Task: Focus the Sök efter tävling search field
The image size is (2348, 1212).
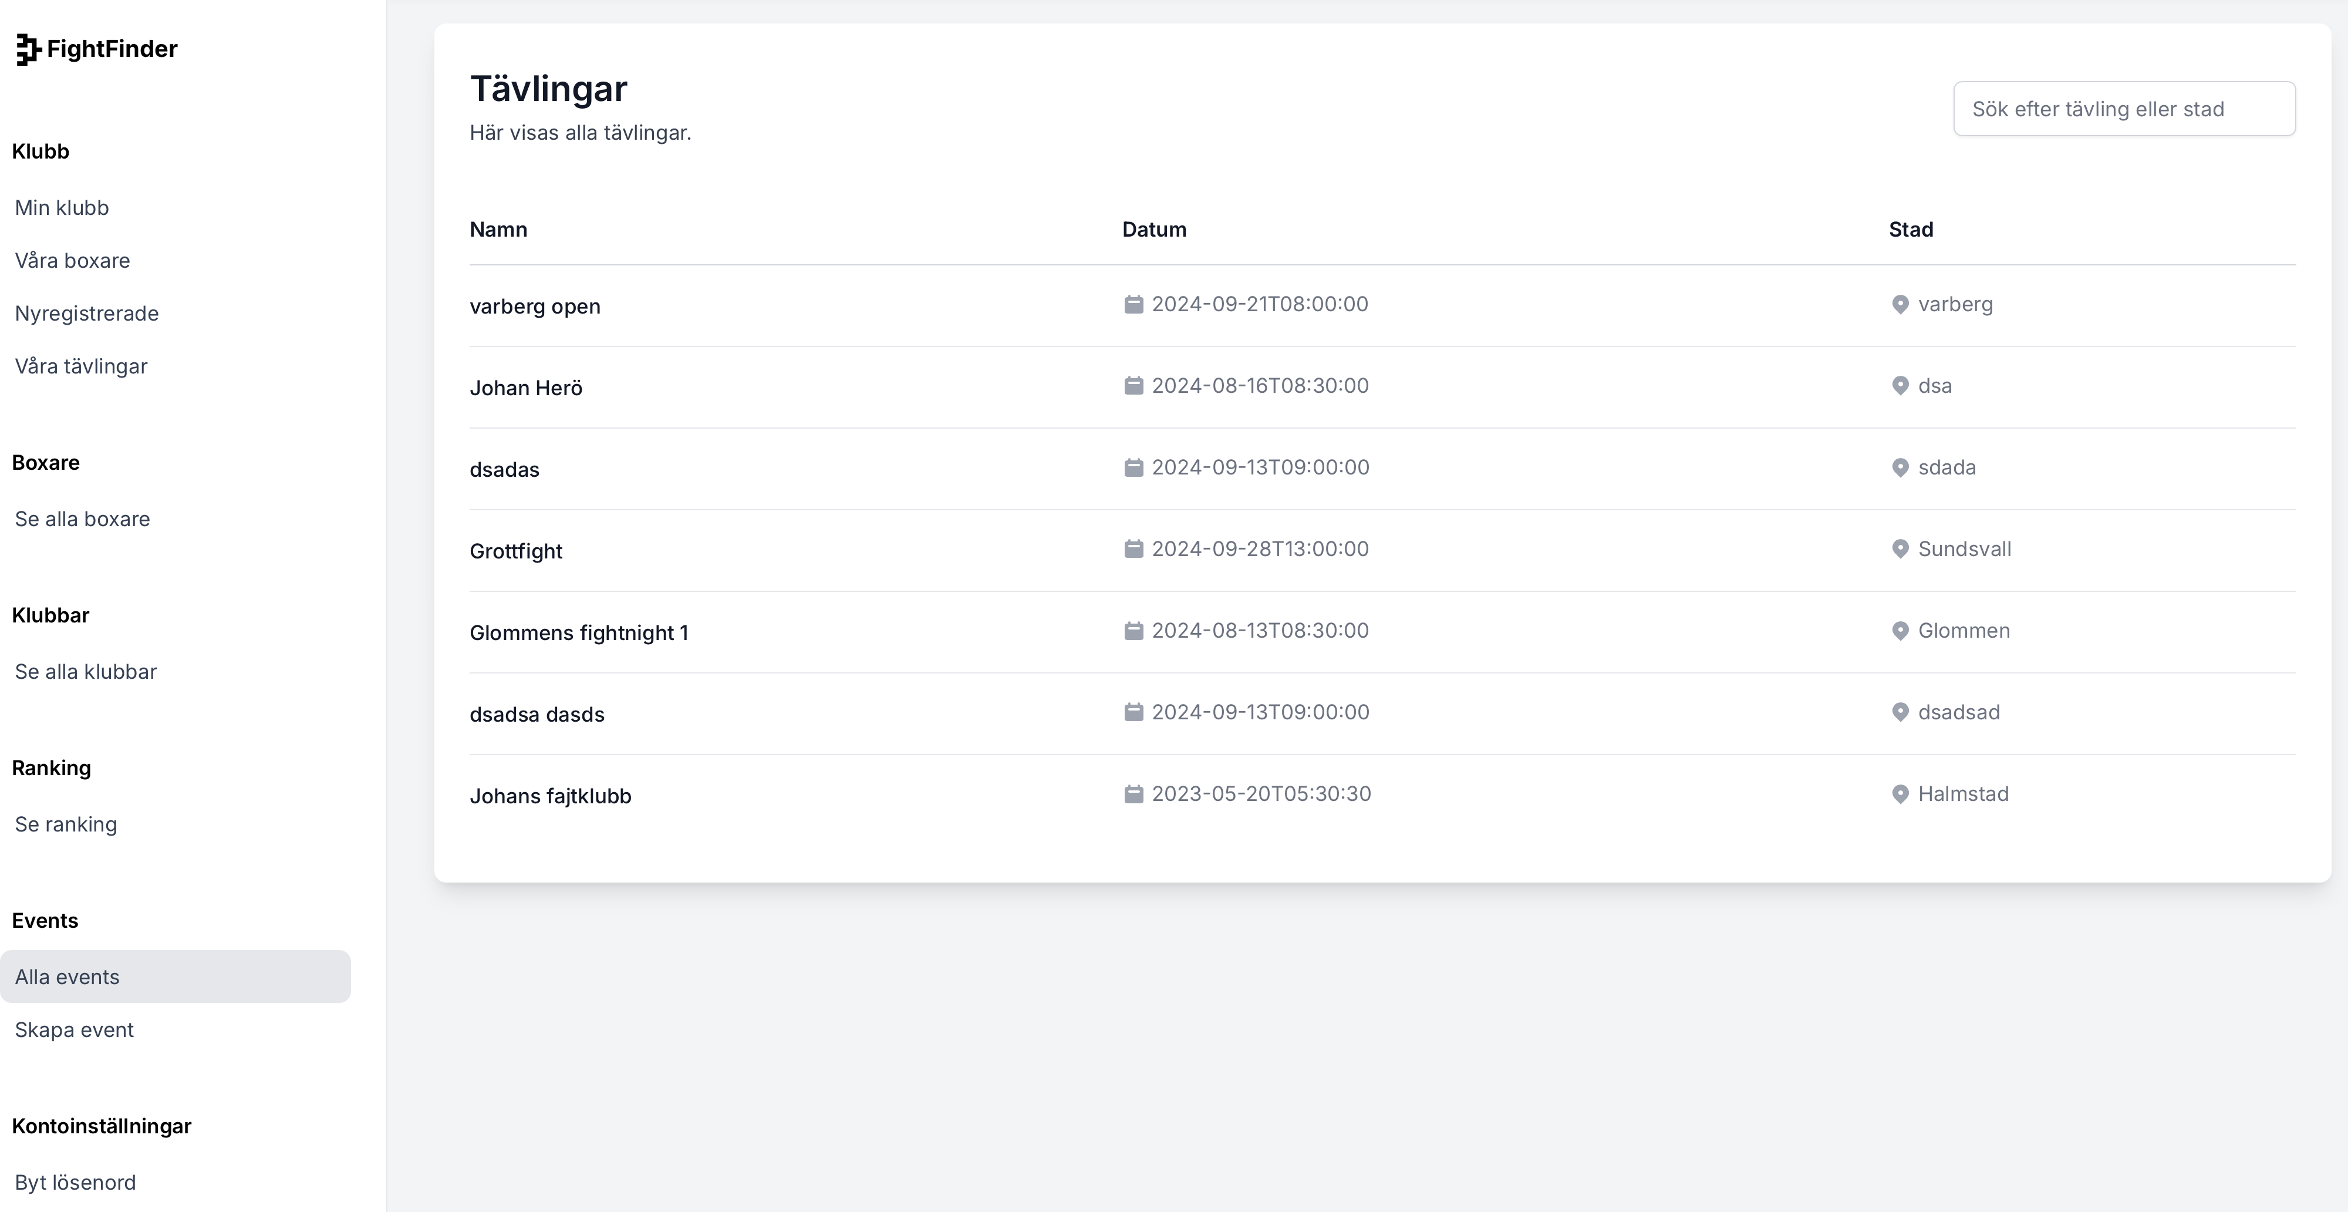Action: 2124,109
